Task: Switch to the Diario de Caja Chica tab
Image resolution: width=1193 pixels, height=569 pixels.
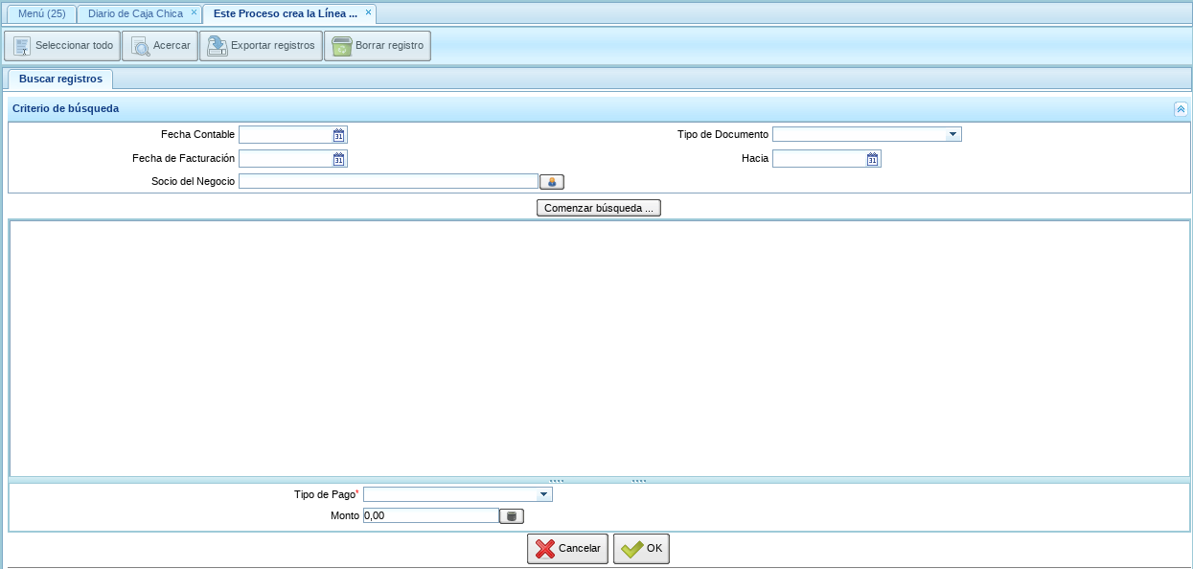Action: click(135, 13)
